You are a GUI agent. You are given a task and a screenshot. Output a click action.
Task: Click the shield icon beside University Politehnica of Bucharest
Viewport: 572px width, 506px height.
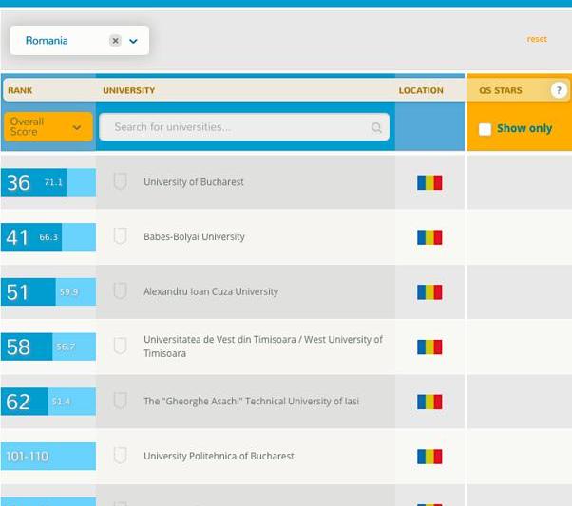[x=120, y=456]
